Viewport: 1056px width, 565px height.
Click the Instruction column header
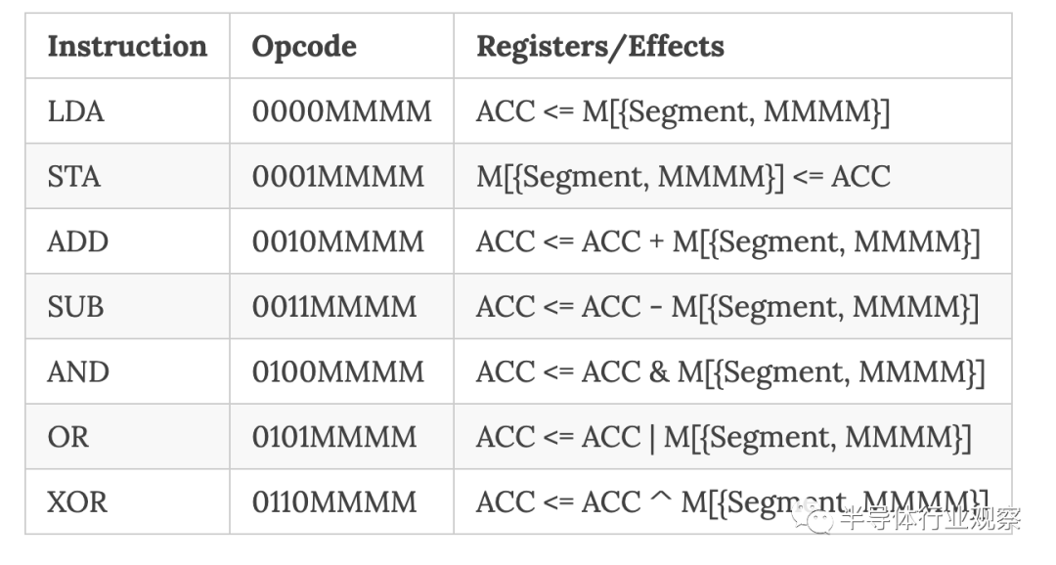pos(127,46)
